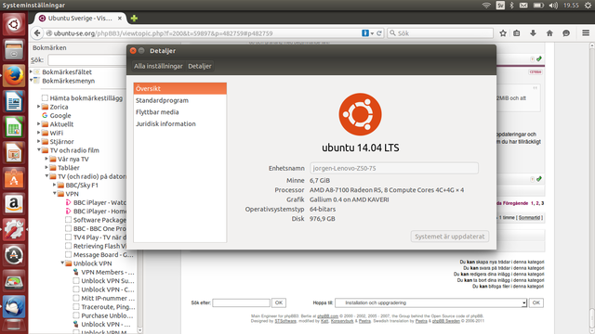The height and width of the screenshot is (334, 595).
Task: Select Standardprogram in the Detaljer sidebar
Action: click(x=179, y=100)
